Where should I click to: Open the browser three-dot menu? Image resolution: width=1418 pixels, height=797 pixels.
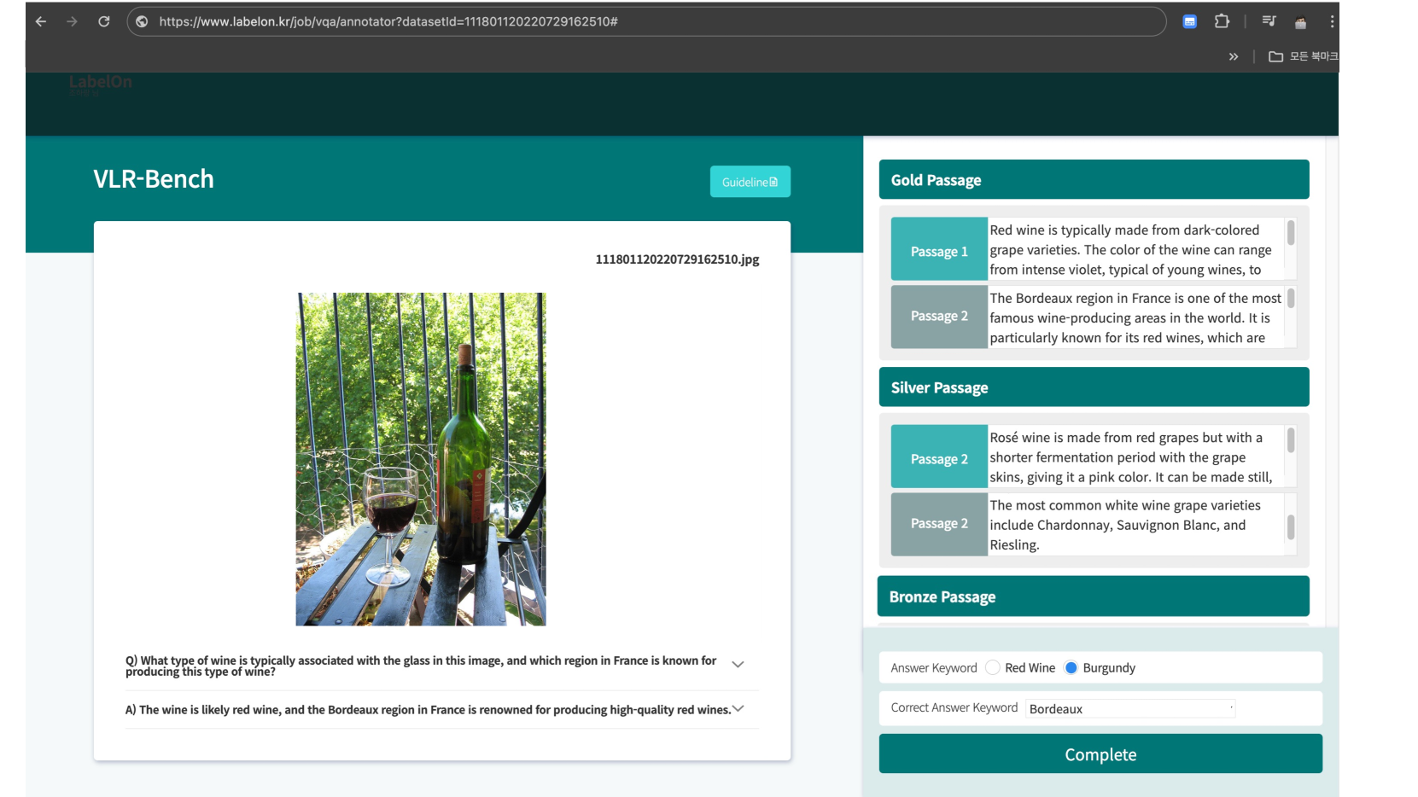point(1331,21)
